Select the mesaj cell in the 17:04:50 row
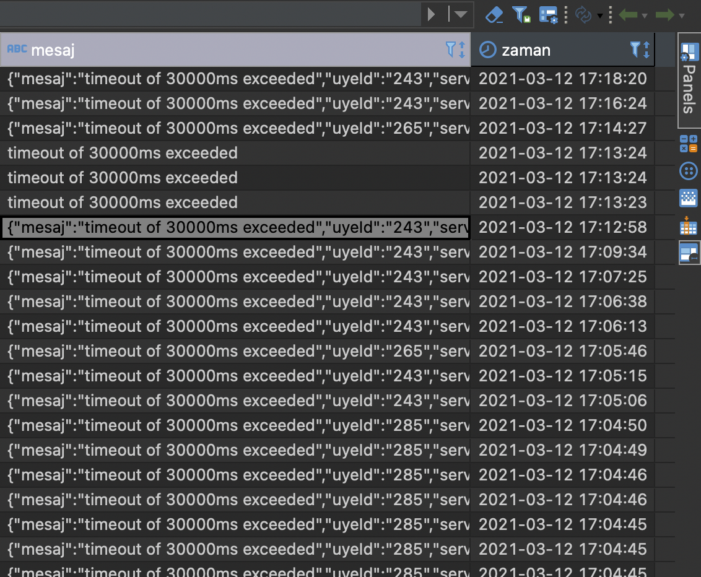 [x=235, y=425]
